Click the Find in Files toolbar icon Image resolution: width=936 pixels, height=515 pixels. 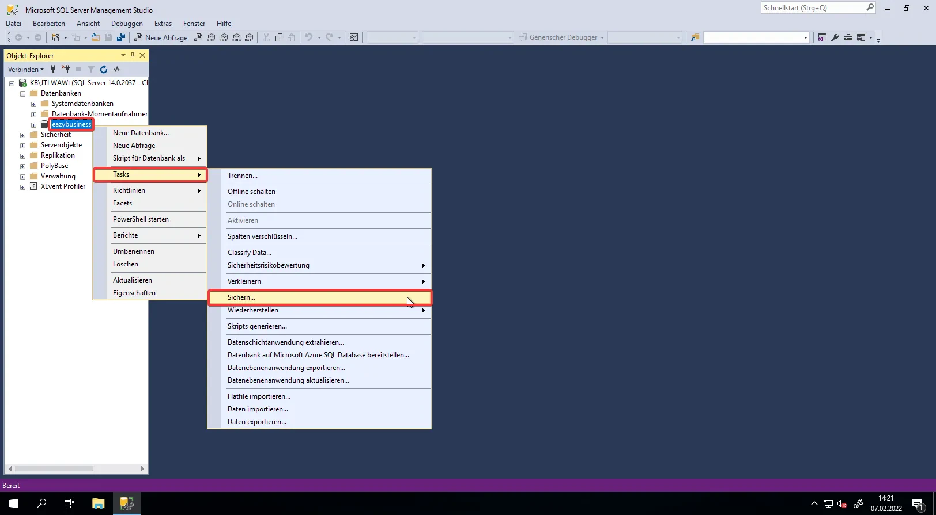(695, 37)
